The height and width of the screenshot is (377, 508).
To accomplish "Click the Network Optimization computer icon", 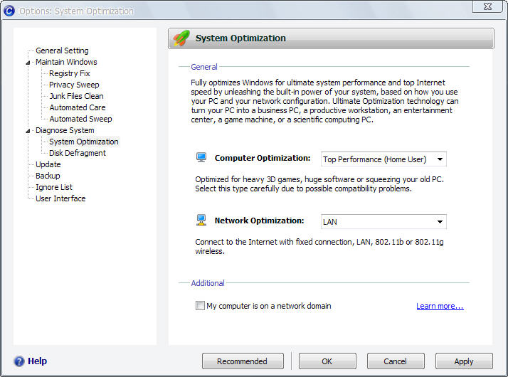I will click(201, 221).
